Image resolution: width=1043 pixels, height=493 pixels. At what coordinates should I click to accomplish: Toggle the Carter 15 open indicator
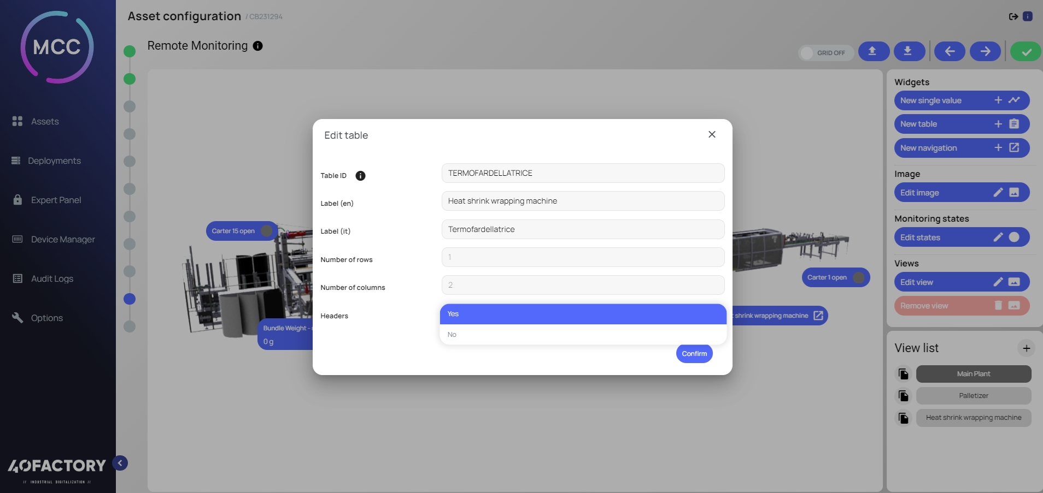pyautogui.click(x=266, y=231)
